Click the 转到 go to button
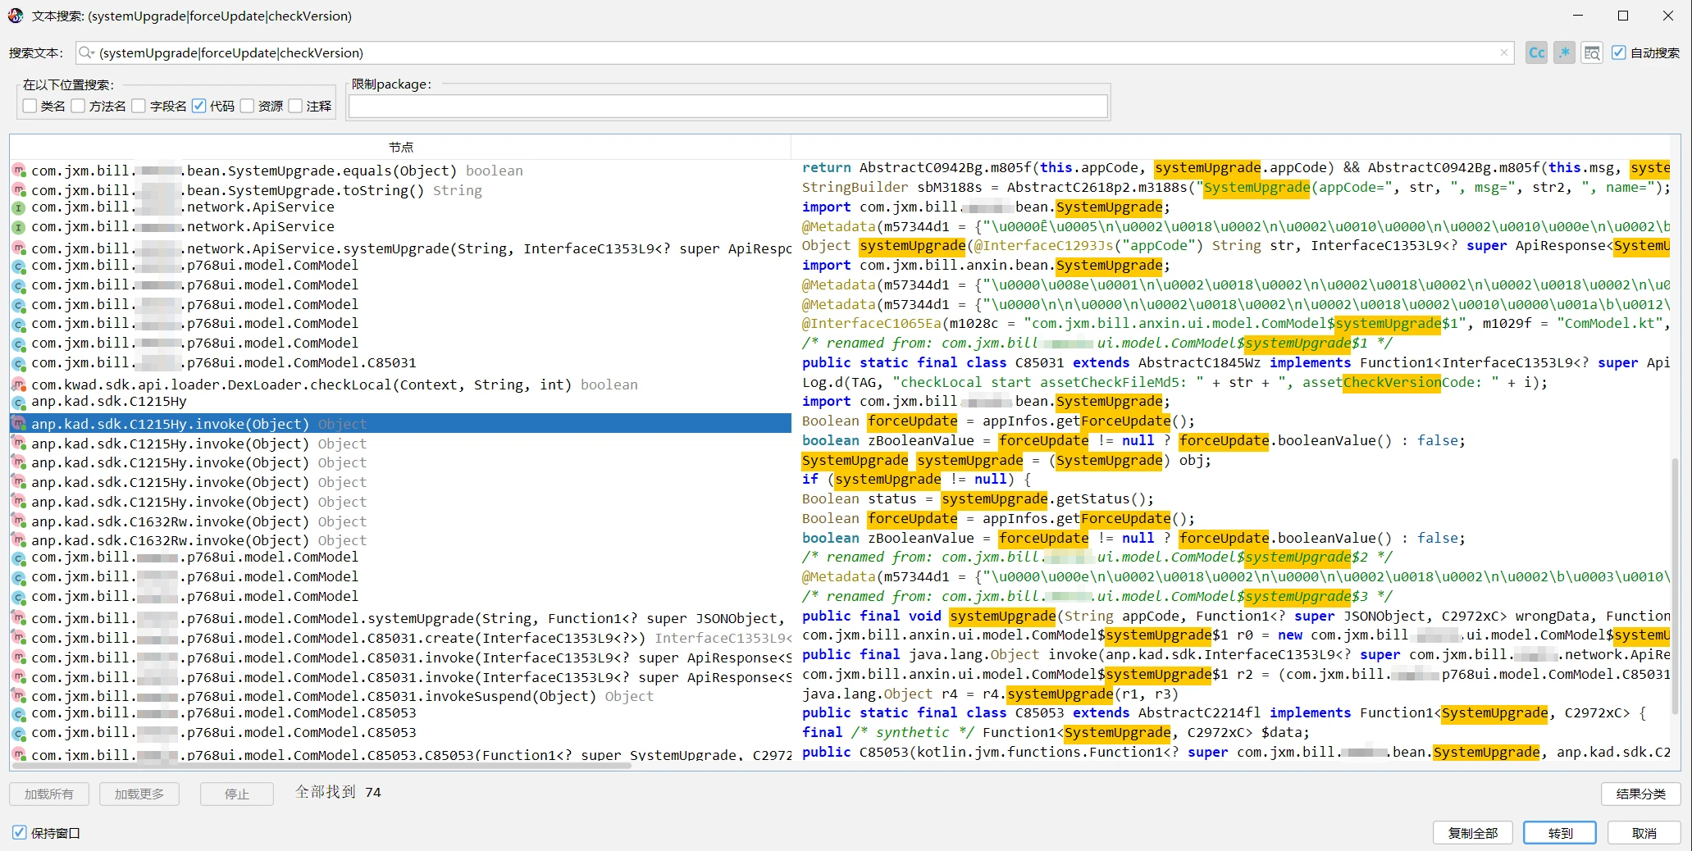This screenshot has height=851, width=1692. [1560, 833]
